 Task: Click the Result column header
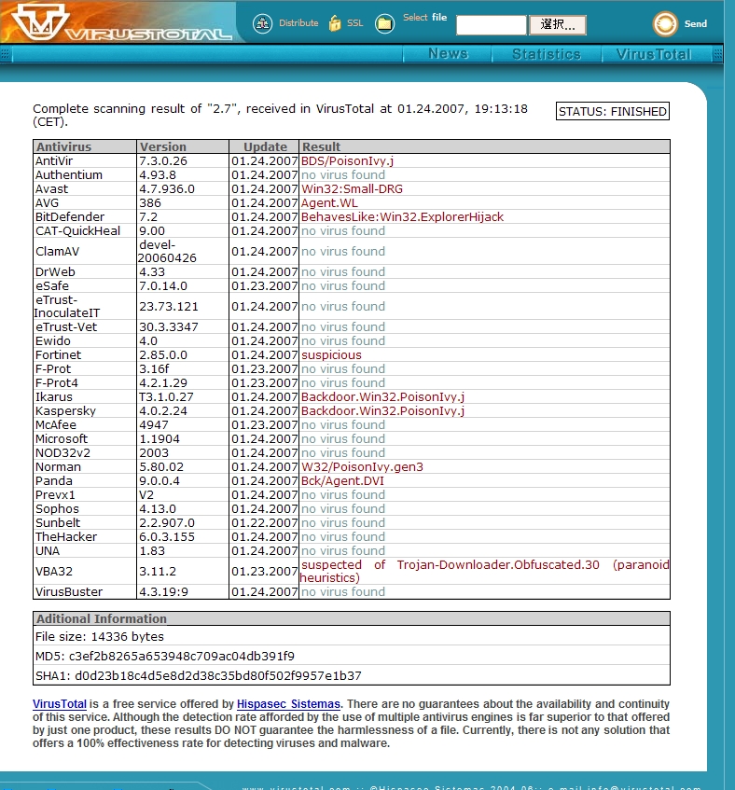[x=484, y=146]
